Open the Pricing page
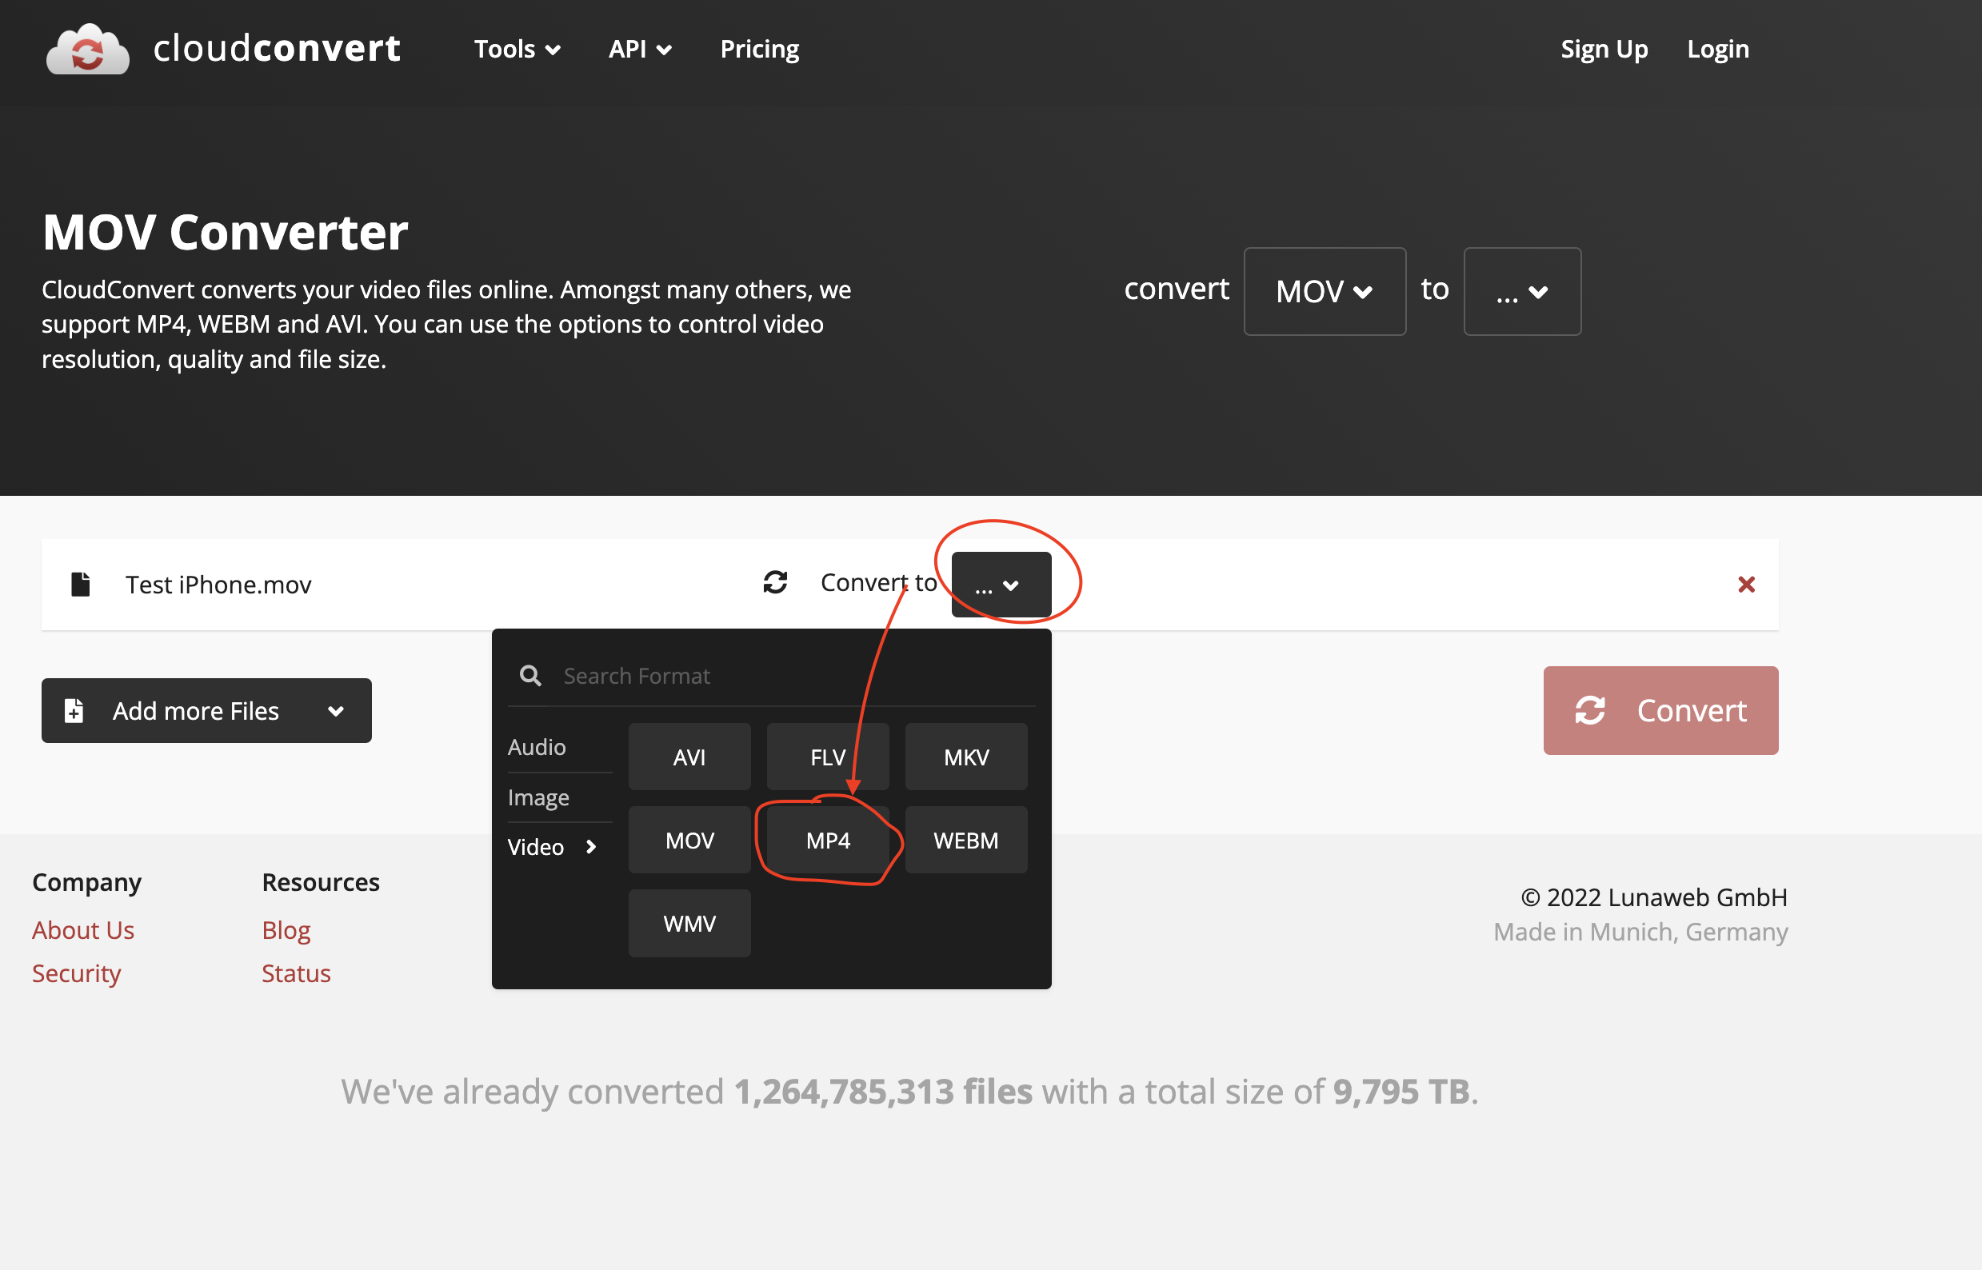 759,50
